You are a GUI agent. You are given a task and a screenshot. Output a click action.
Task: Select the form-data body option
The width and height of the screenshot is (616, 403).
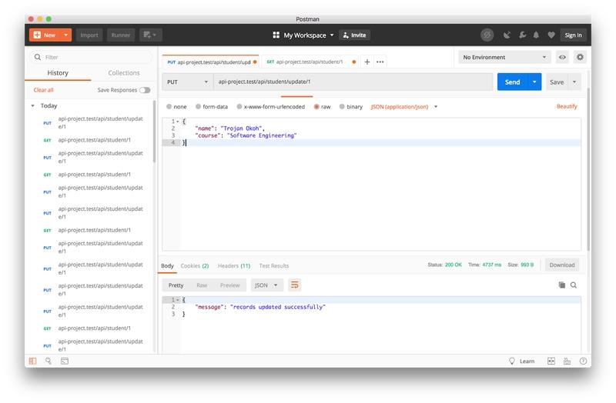(x=212, y=107)
